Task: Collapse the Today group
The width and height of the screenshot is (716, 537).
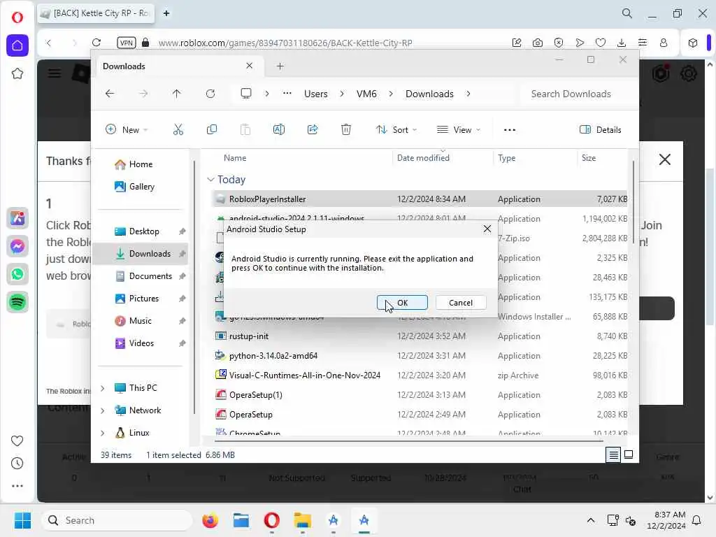Action: [210, 180]
